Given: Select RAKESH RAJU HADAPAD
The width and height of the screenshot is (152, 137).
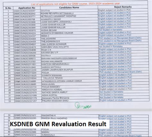Looking at the screenshot, I should click(54, 118).
